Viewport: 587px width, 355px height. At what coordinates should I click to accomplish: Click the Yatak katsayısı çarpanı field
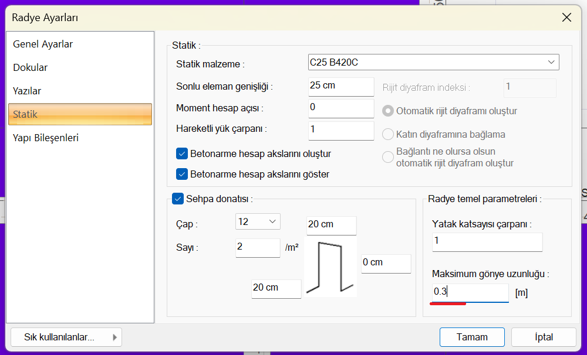point(487,242)
